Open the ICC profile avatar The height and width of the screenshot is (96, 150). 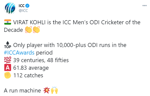coord(10,8)
